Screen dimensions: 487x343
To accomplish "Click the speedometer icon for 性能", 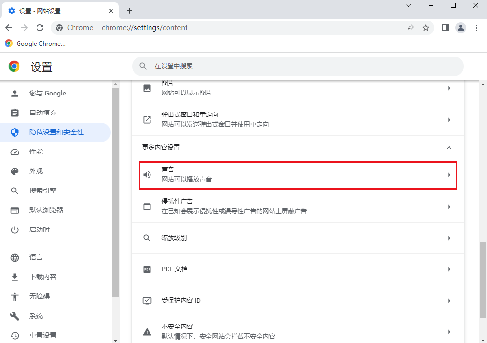I will tap(15, 152).
